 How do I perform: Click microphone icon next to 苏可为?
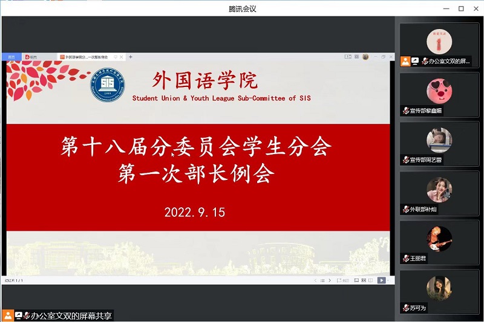coord(405,308)
